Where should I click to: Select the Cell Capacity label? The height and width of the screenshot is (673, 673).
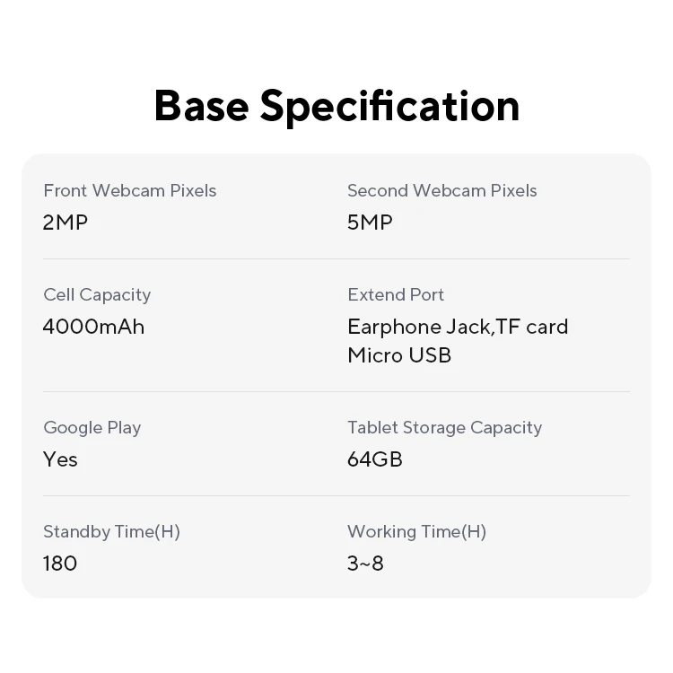[97, 294]
